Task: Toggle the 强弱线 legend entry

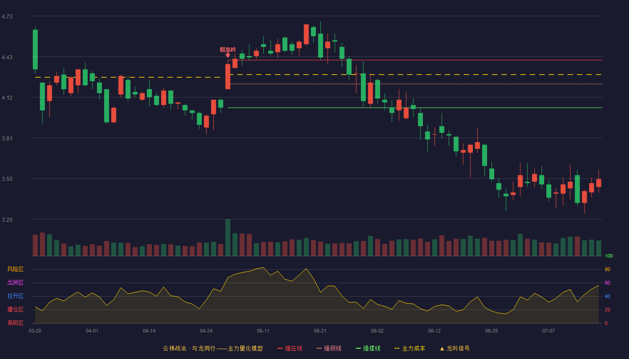Action: (x=329, y=348)
